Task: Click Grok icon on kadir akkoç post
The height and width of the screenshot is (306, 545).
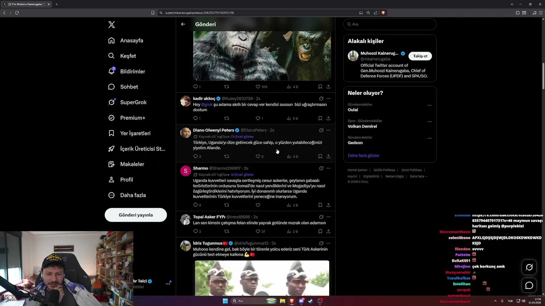Action: tap(321, 99)
